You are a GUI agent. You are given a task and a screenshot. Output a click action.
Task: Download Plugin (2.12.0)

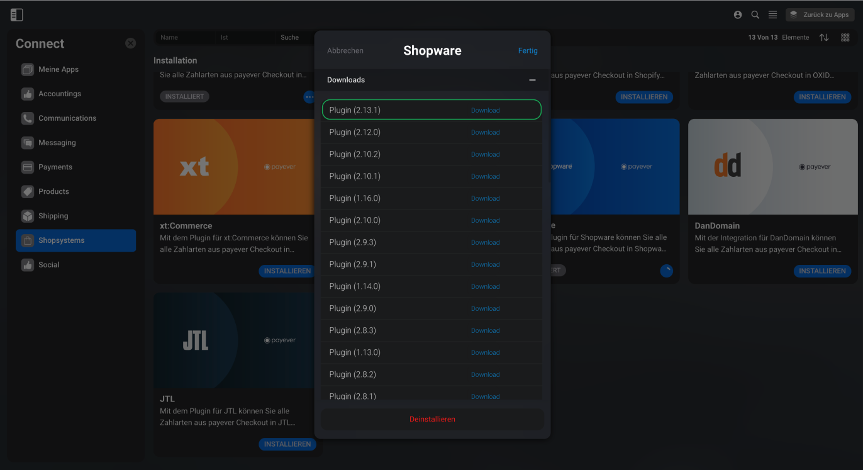[x=485, y=132]
